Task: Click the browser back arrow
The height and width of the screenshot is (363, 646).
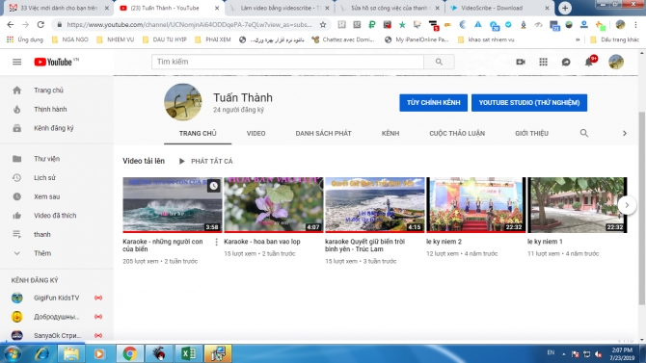Action: coord(11,25)
